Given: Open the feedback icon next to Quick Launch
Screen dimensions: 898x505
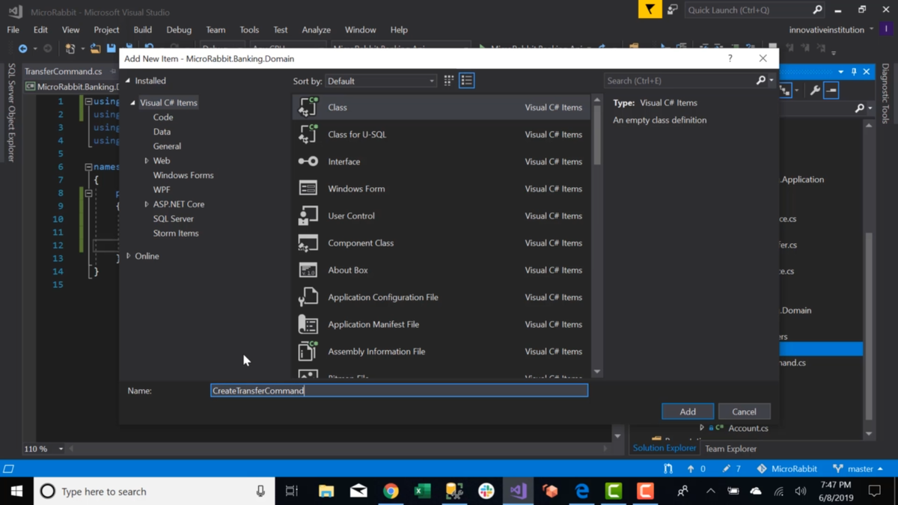Looking at the screenshot, I should click(672, 10).
